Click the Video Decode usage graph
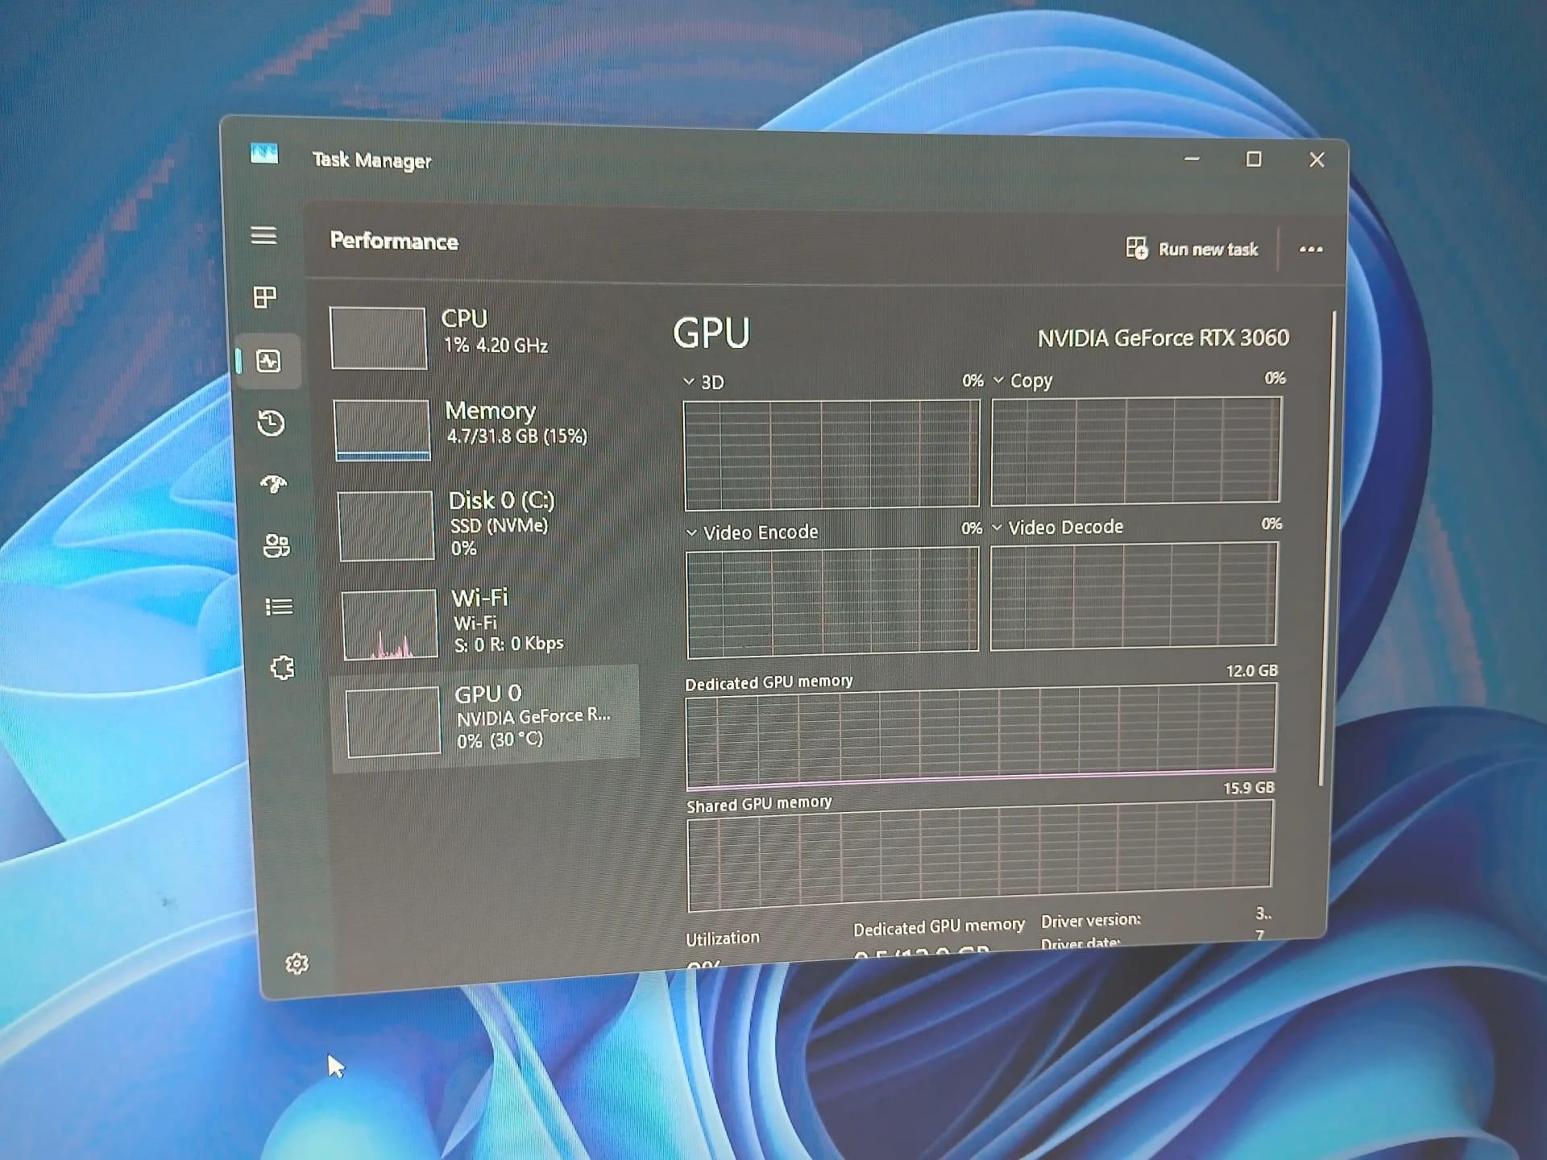The image size is (1547, 1160). tap(1134, 596)
